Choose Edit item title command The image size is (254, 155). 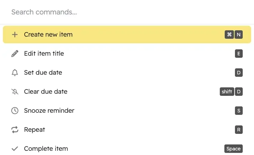(x=127, y=54)
